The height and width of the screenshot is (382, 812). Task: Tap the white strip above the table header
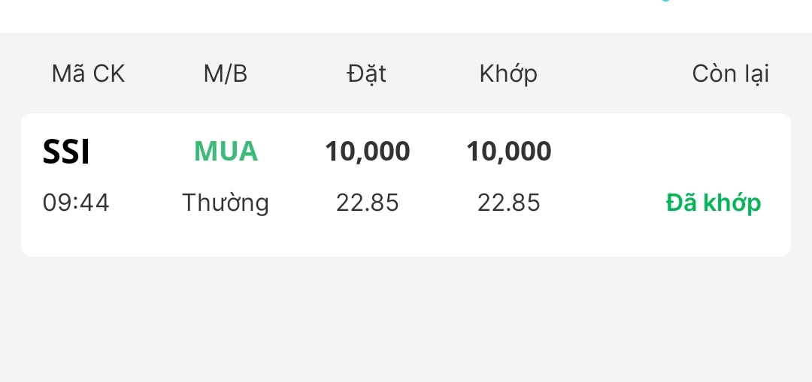[301, 15]
